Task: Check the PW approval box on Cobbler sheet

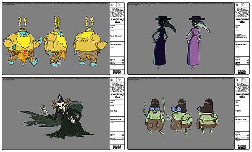Action: 236,135
